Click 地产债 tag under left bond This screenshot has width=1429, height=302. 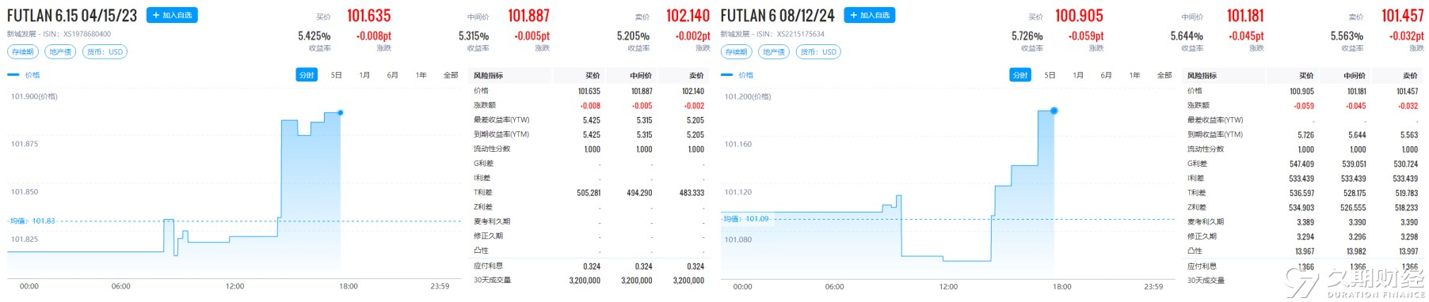point(60,52)
